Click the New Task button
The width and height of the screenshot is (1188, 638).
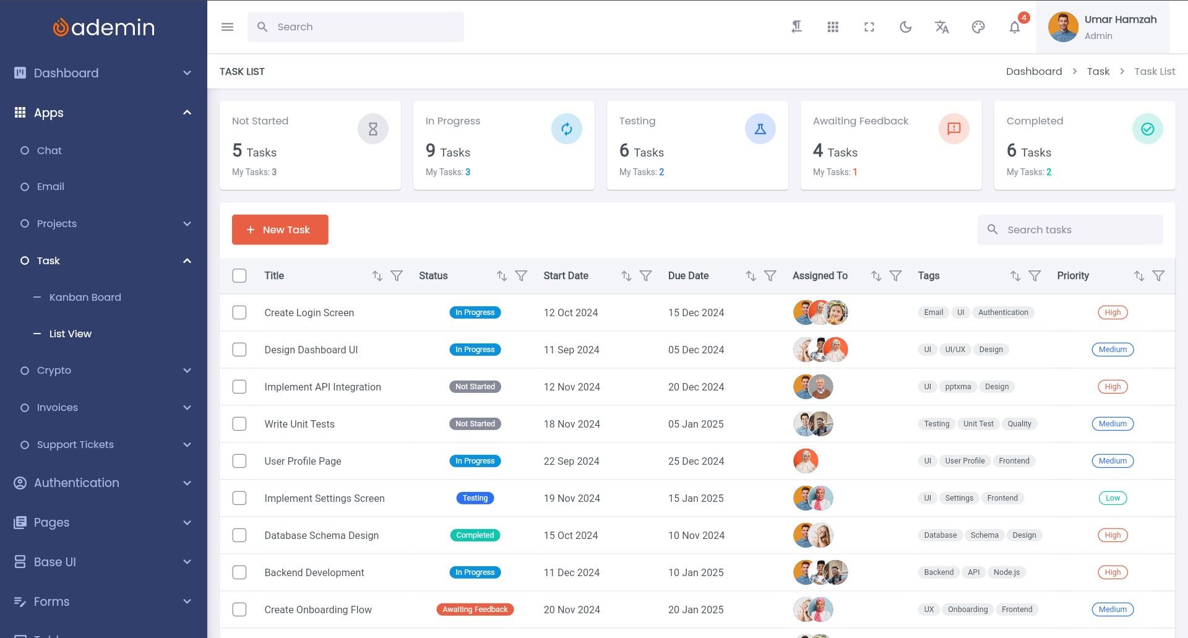click(x=280, y=230)
